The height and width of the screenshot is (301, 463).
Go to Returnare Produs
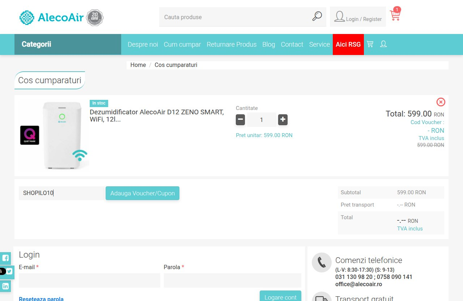coord(231,44)
